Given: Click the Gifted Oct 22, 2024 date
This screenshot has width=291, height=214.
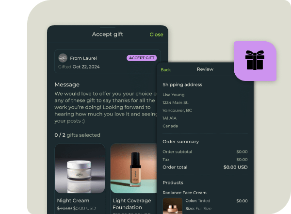Looking at the screenshot, I should tap(79, 67).
